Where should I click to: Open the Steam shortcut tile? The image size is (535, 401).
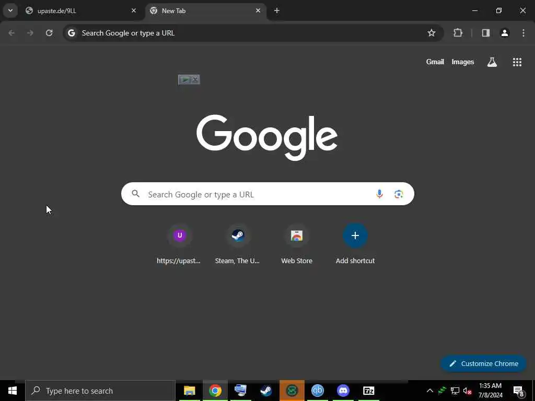pyautogui.click(x=238, y=244)
